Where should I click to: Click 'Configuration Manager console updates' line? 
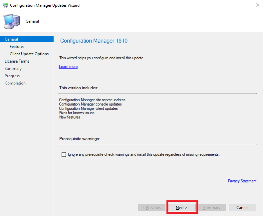pyautogui.click(x=90, y=104)
